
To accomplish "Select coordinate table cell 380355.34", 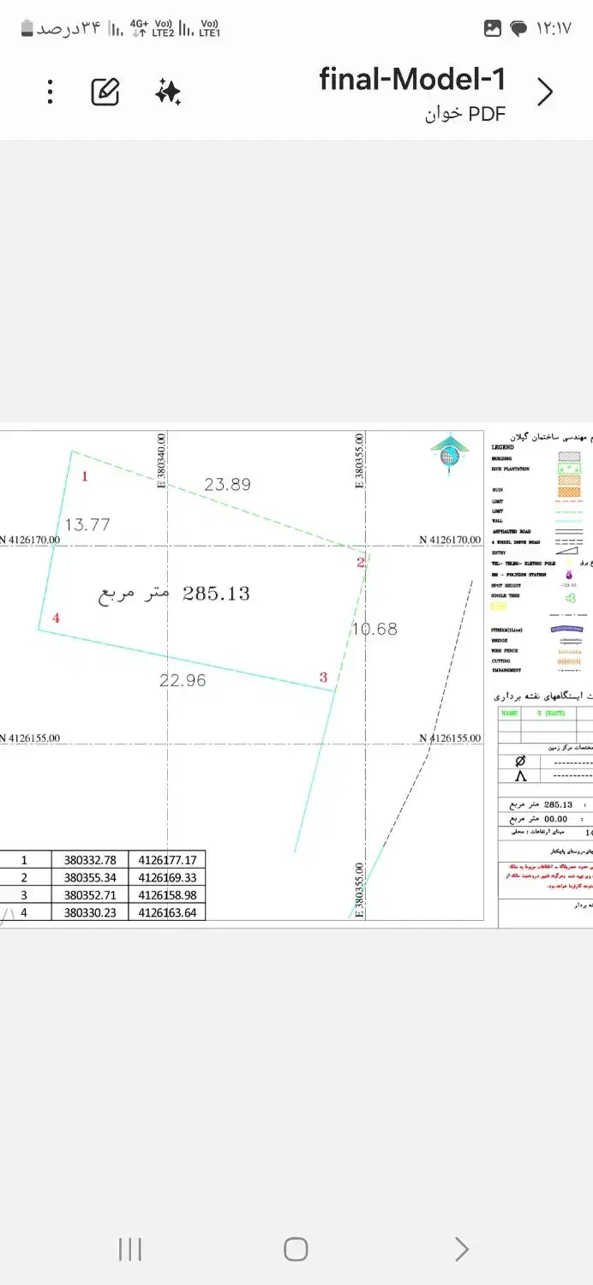I will [89, 877].
